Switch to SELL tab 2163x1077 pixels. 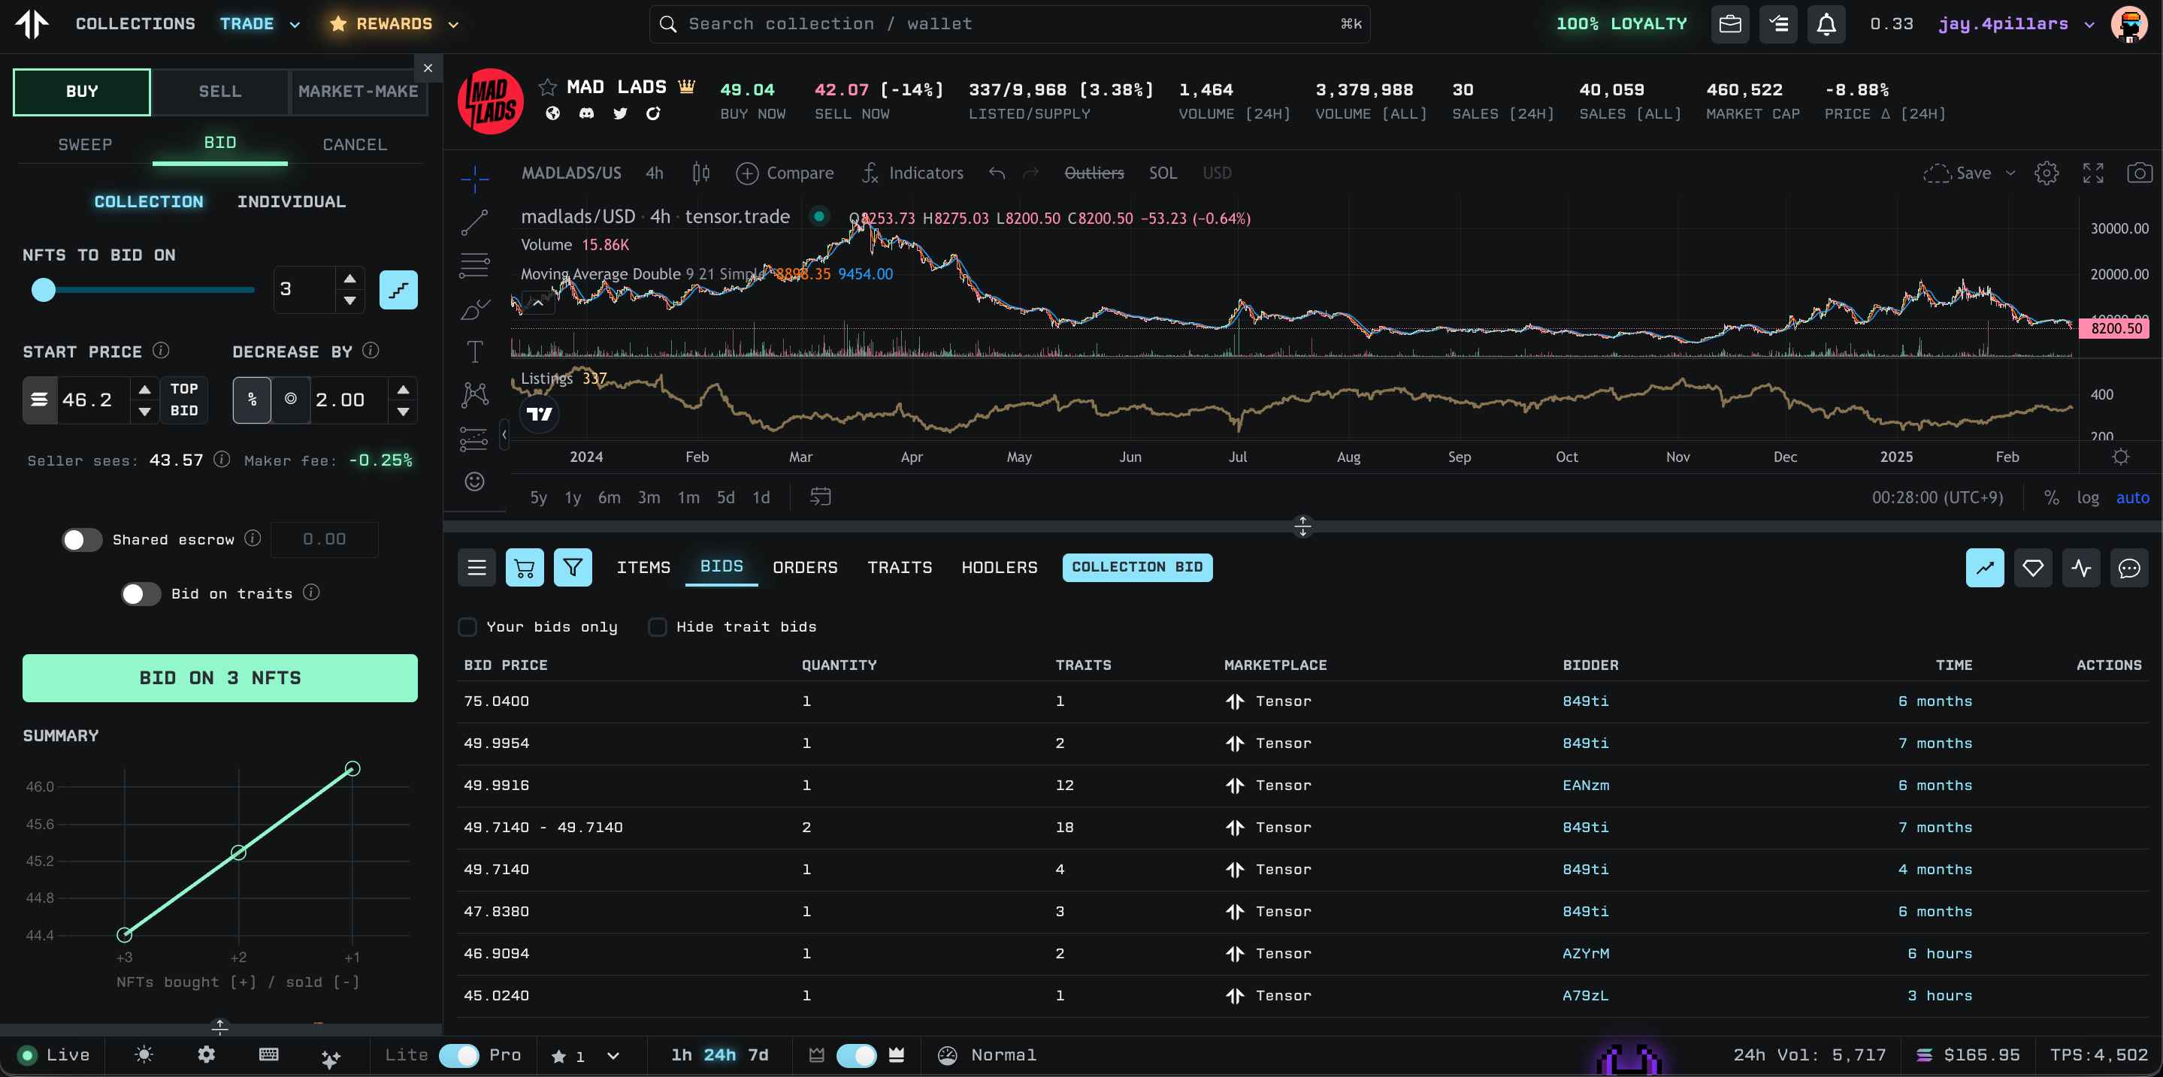click(x=220, y=92)
